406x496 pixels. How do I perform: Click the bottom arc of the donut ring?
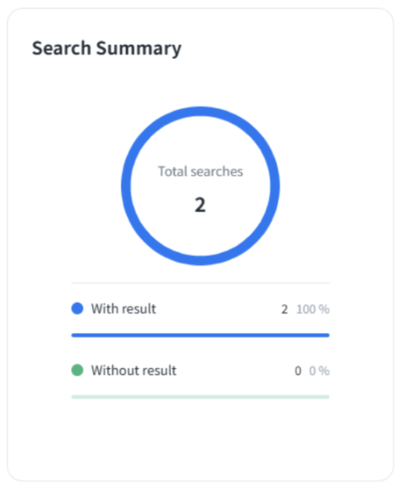point(201,260)
